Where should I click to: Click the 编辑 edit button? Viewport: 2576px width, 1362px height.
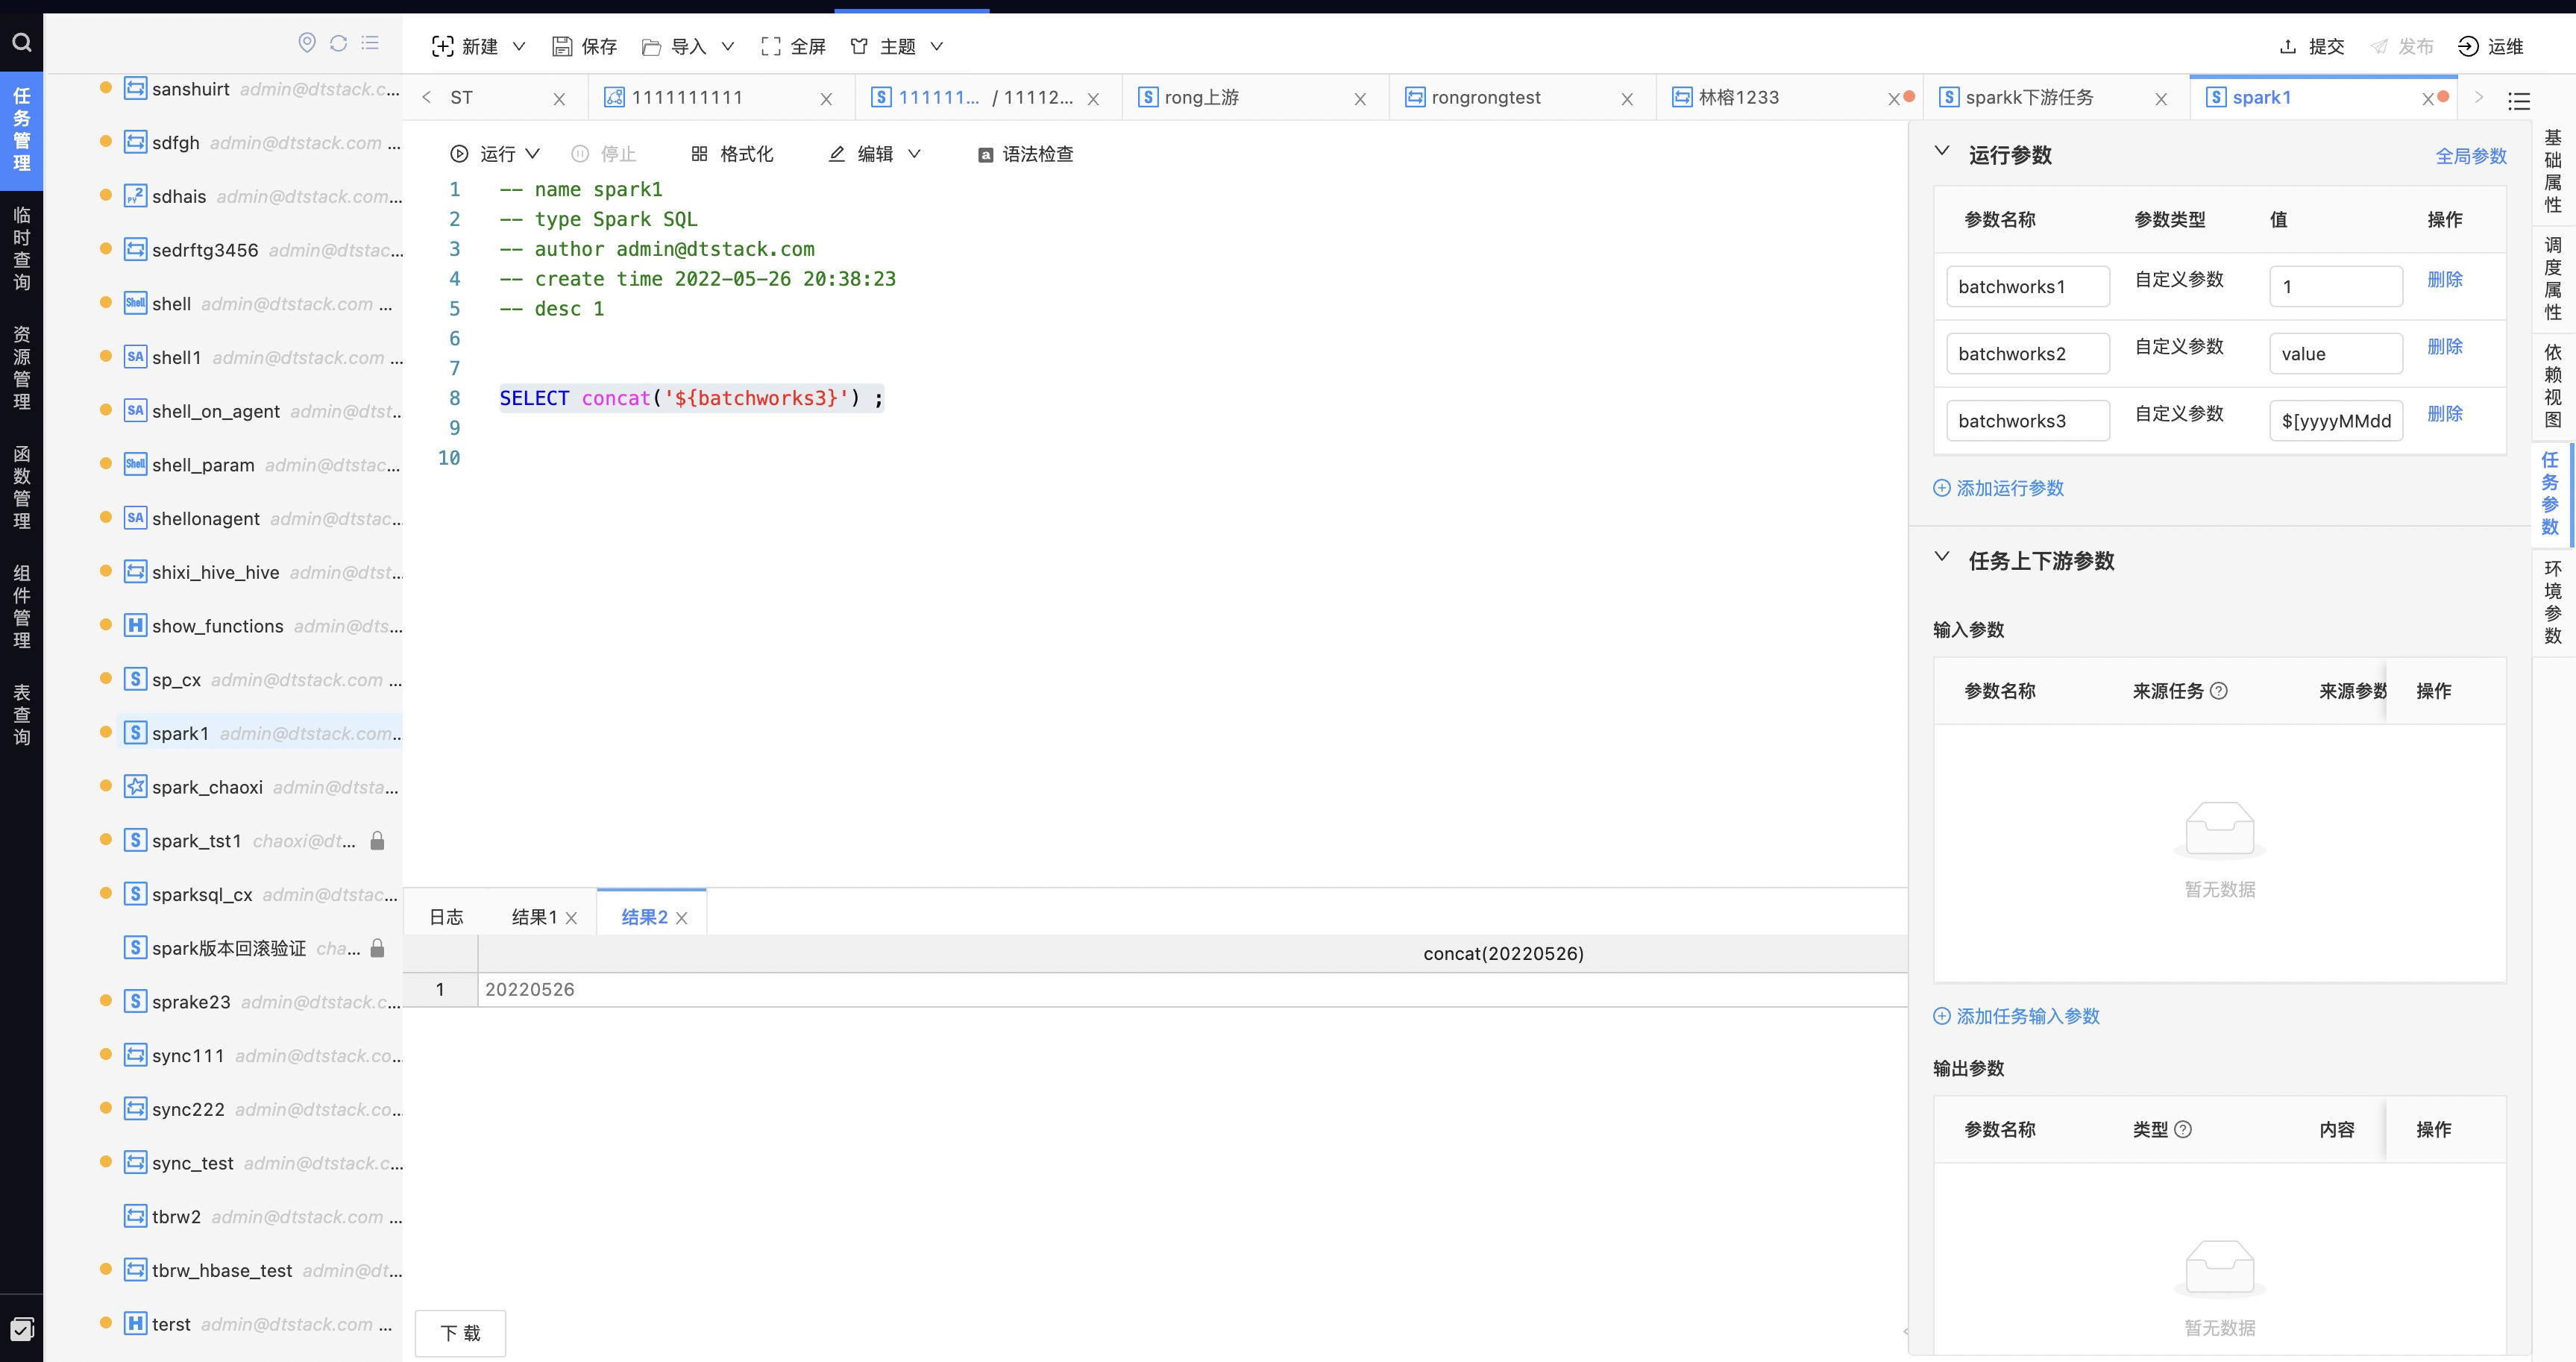coord(861,153)
